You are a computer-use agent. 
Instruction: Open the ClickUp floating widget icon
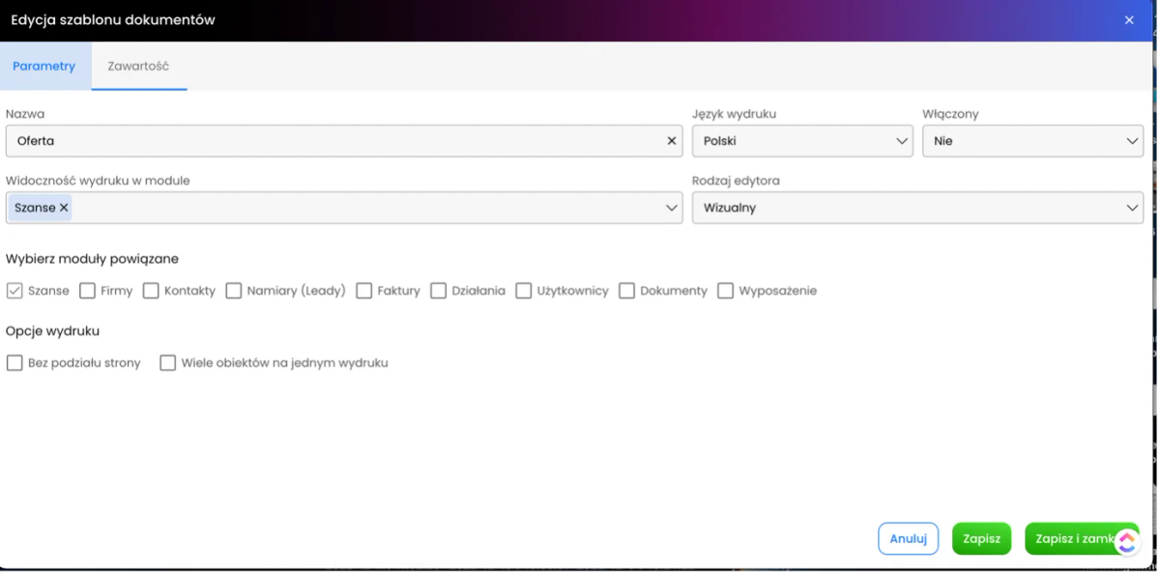point(1127,541)
